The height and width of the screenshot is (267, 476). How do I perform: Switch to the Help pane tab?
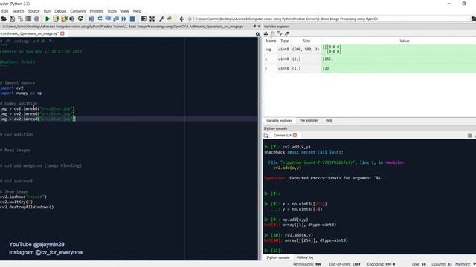click(x=329, y=120)
